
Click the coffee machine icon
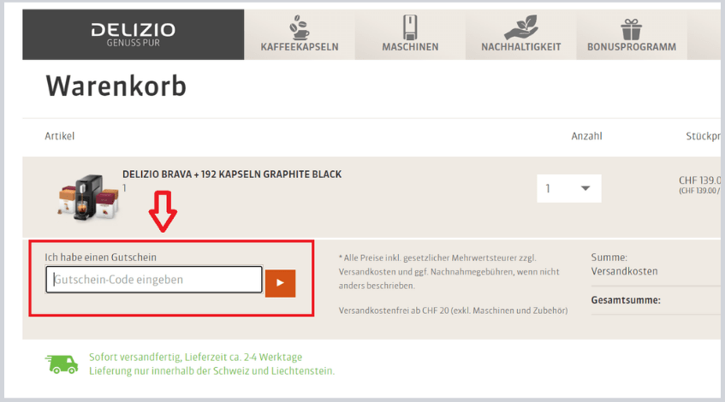[x=410, y=27]
